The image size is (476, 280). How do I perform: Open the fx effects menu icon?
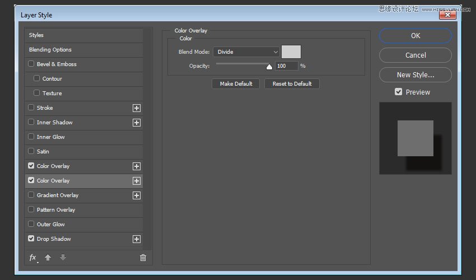(x=33, y=258)
